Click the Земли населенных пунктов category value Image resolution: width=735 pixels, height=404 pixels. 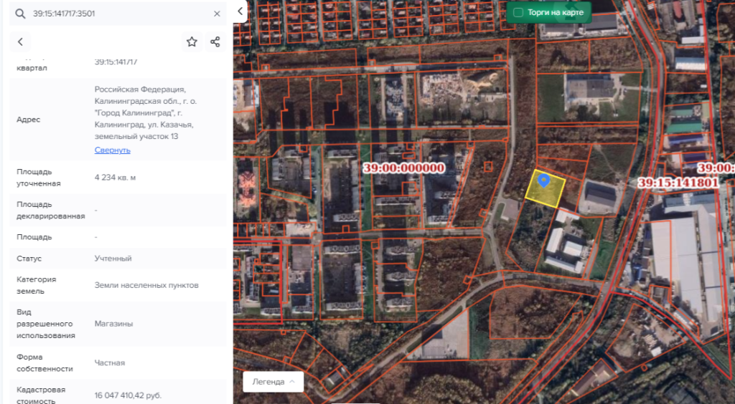point(146,285)
